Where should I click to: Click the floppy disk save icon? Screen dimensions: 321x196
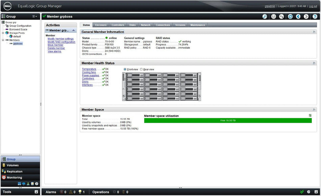click(x=273, y=17)
